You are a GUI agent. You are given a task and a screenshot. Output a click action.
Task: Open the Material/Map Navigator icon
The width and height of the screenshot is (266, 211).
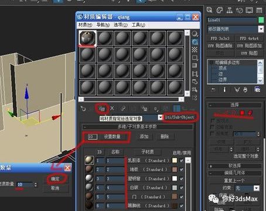pyautogui.click(x=195, y=98)
